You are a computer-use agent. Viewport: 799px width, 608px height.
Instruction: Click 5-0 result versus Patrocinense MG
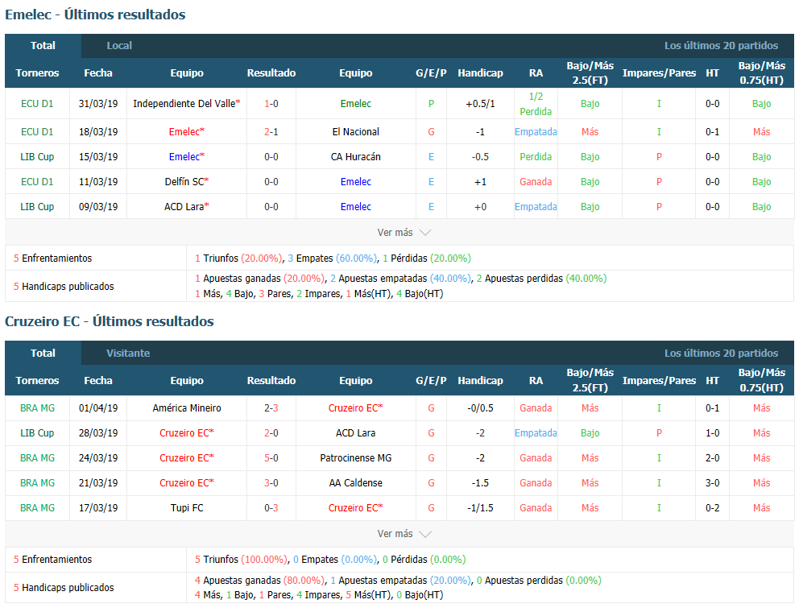[x=271, y=457]
